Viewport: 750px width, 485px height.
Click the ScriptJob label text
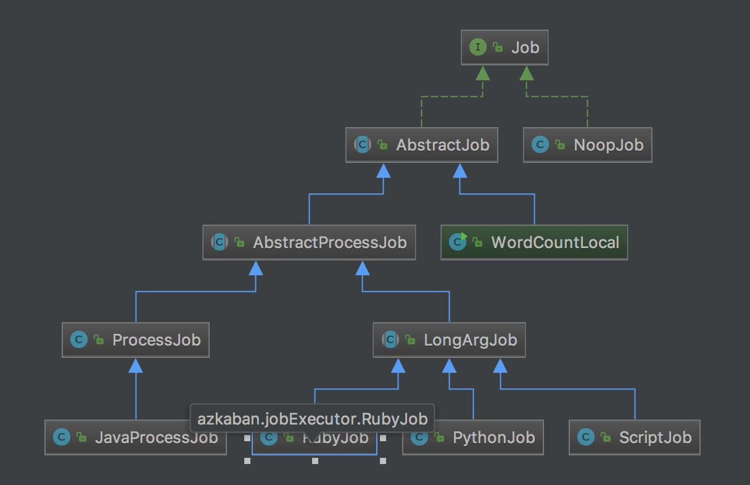pos(656,437)
